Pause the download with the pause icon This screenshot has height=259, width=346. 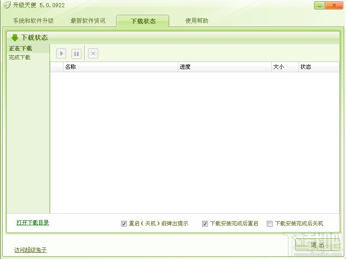76,53
